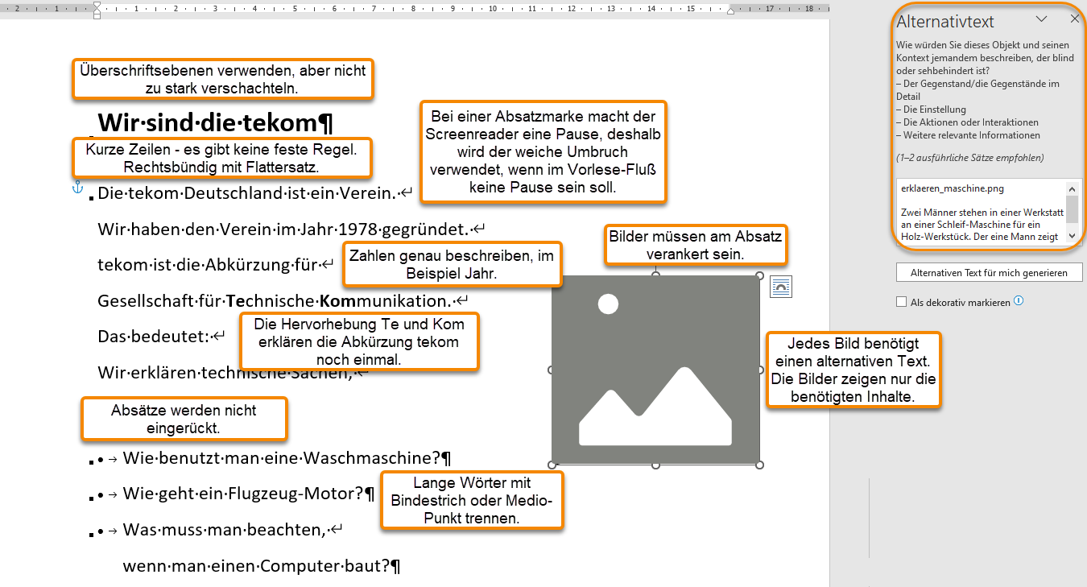Click the top-right resize handle of the image
The width and height of the screenshot is (1087, 587).
point(759,275)
